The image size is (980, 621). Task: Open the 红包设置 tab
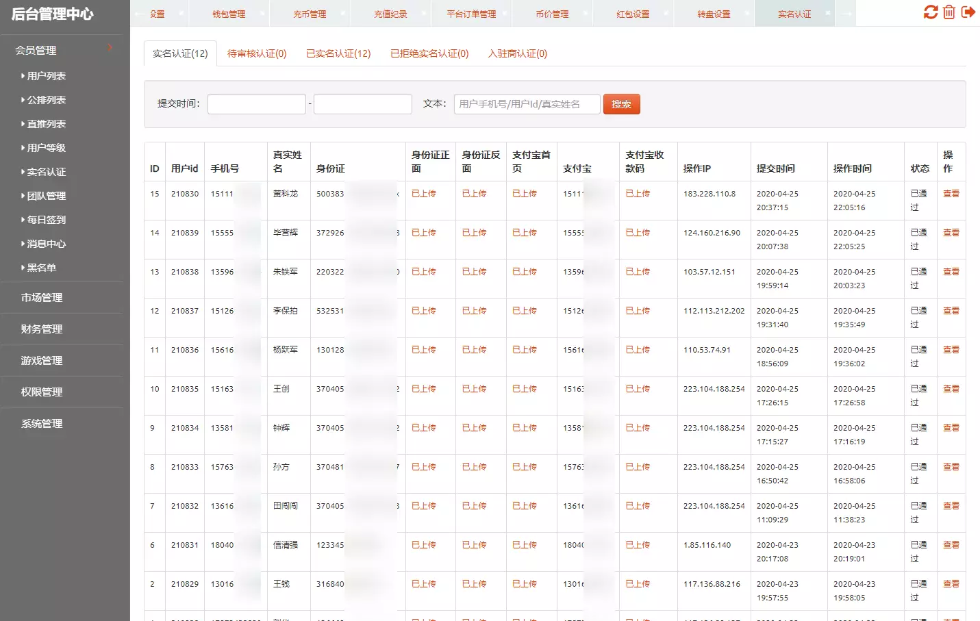point(633,14)
